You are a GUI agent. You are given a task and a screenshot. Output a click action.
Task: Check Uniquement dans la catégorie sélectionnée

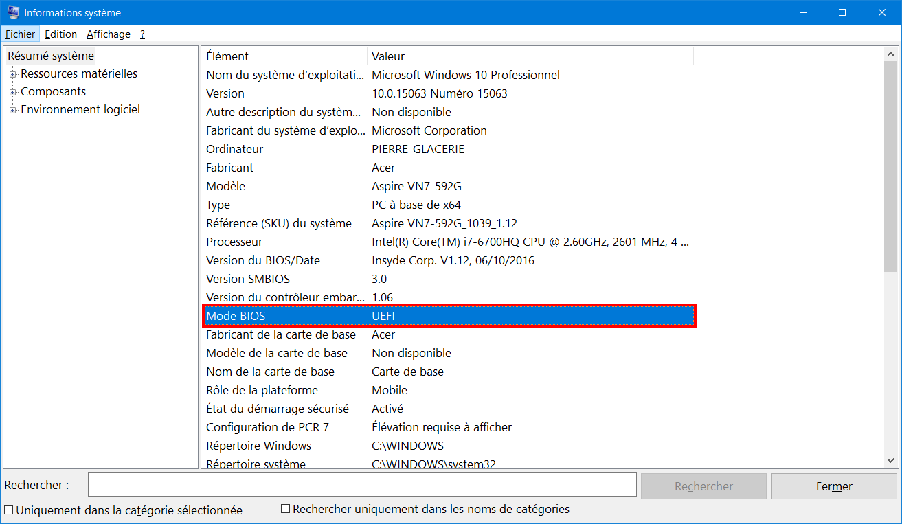(9, 510)
